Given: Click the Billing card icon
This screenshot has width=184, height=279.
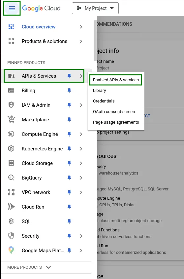Looking at the screenshot, I should [11, 90].
